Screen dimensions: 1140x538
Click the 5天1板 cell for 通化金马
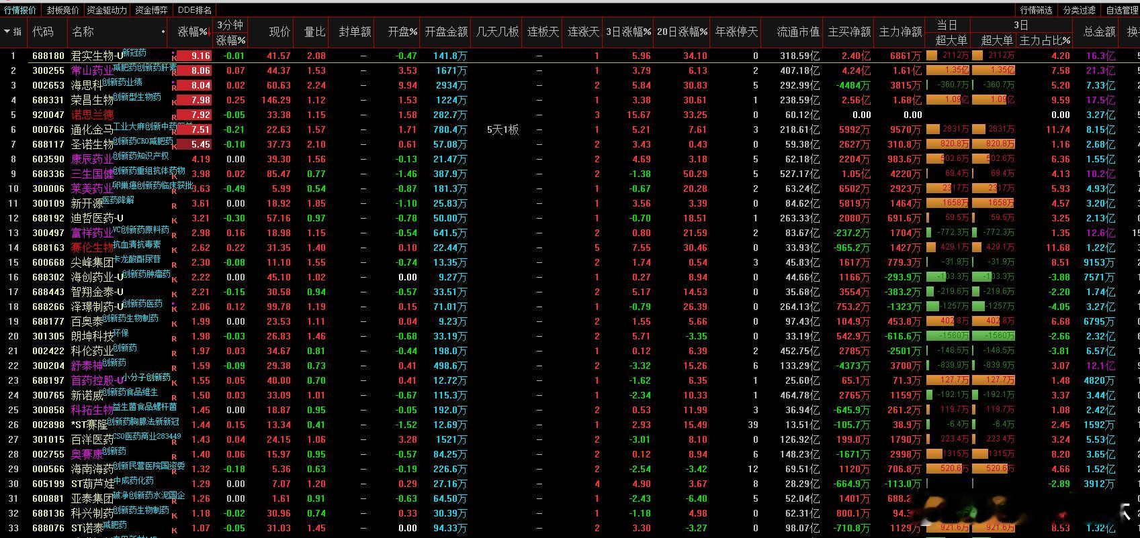coord(502,129)
